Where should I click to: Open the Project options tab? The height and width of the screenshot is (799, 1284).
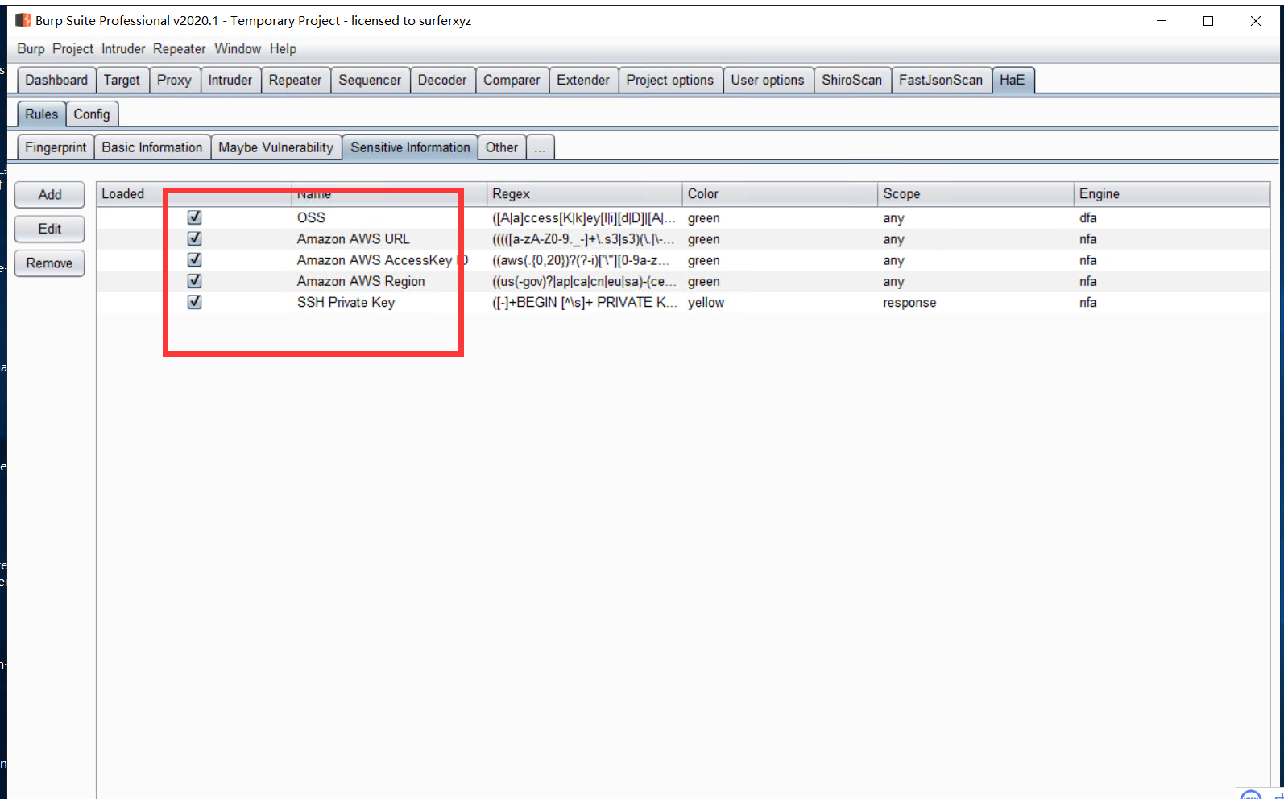point(670,80)
